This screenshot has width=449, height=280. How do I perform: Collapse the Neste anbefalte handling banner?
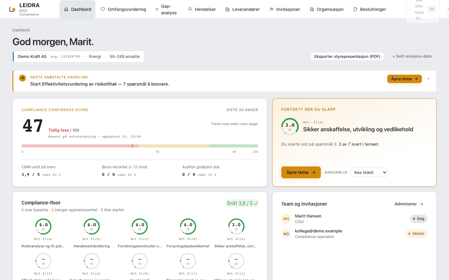(x=428, y=79)
